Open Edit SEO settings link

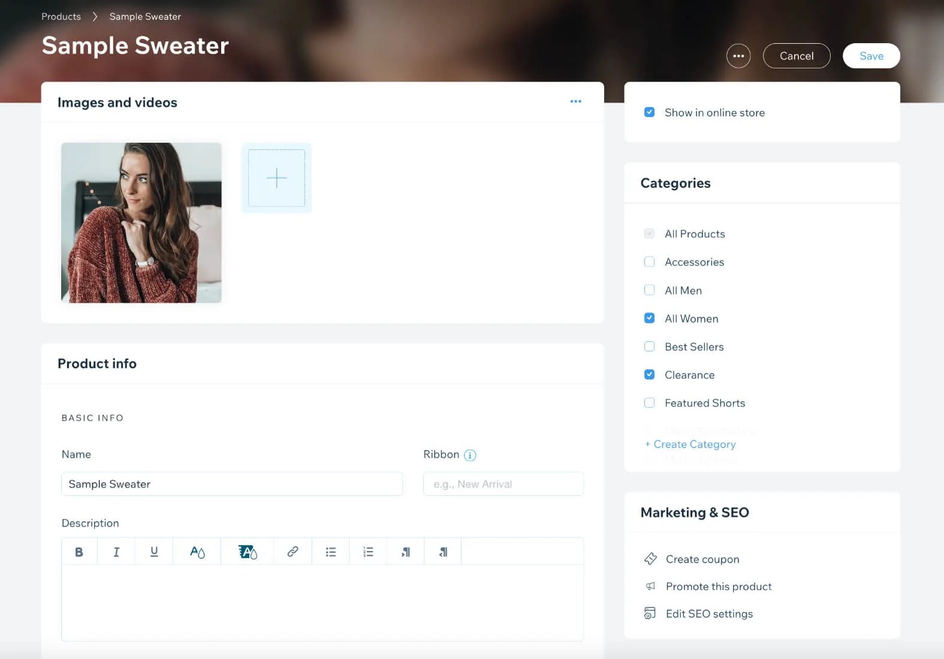709,613
